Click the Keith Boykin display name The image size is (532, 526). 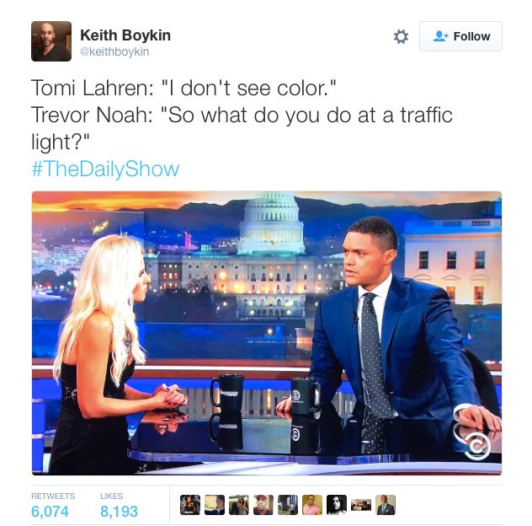tap(125, 35)
